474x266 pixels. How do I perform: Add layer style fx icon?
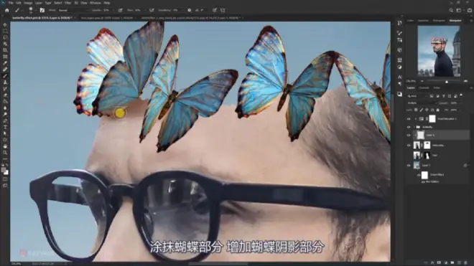coord(432,262)
